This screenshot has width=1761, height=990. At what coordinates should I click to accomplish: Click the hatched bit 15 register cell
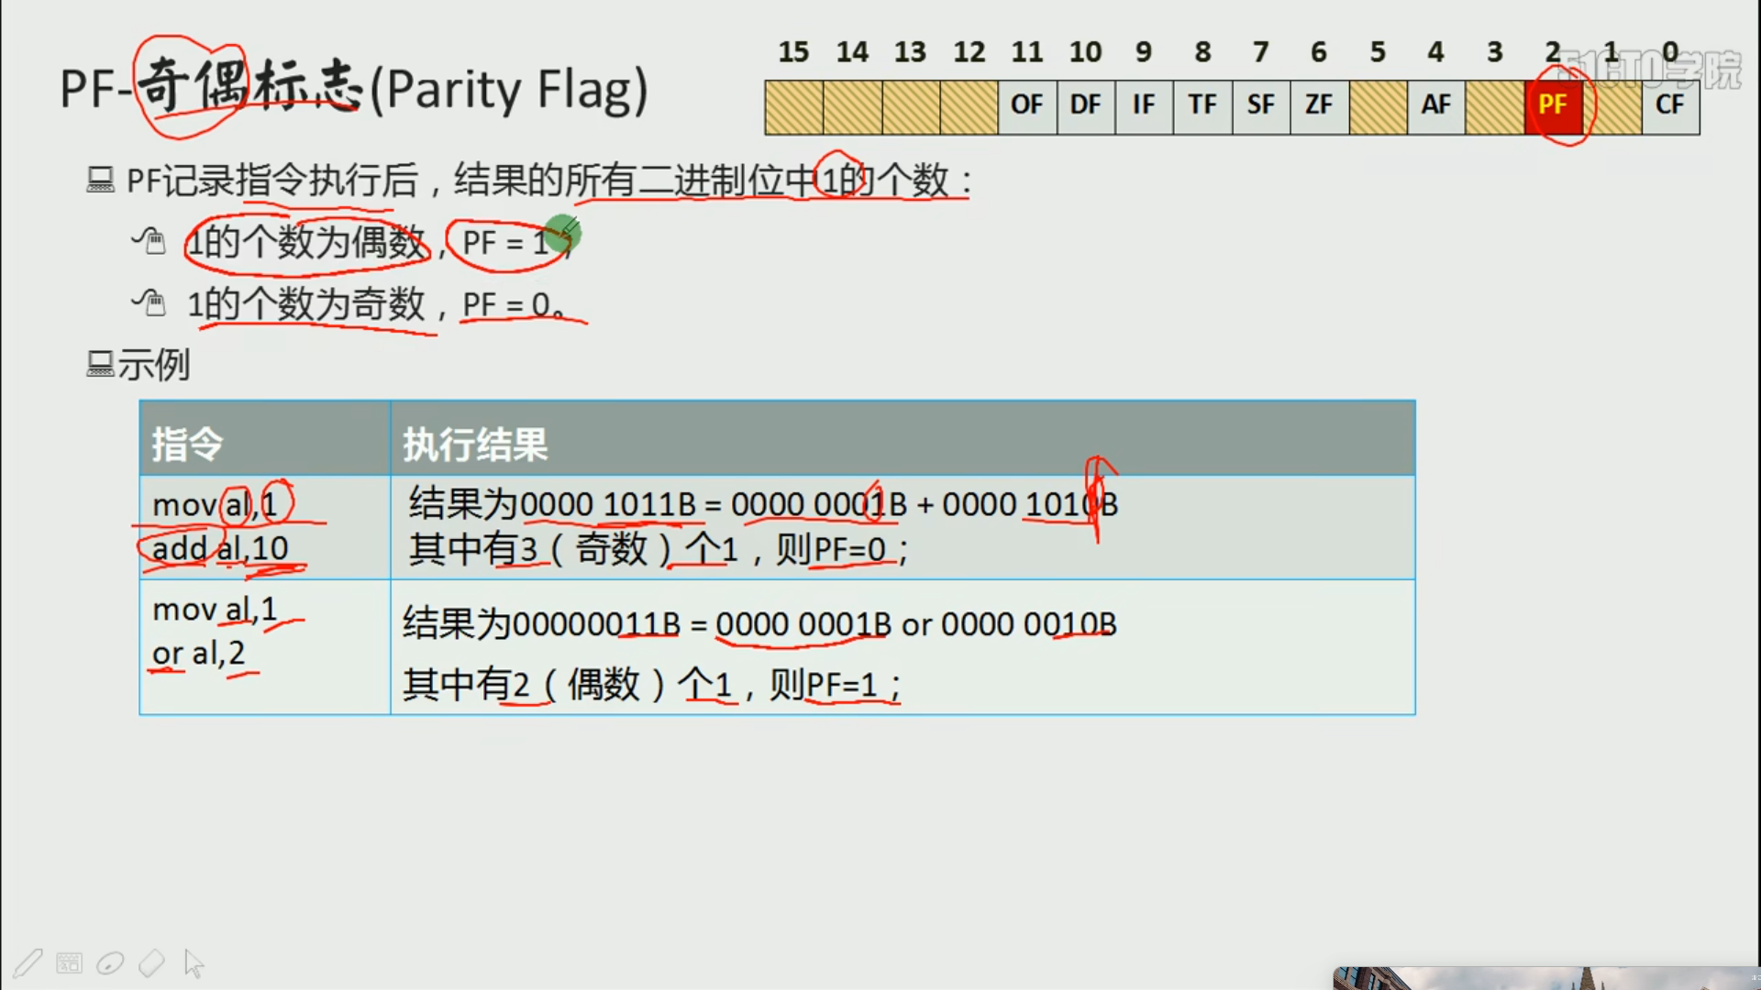(793, 105)
